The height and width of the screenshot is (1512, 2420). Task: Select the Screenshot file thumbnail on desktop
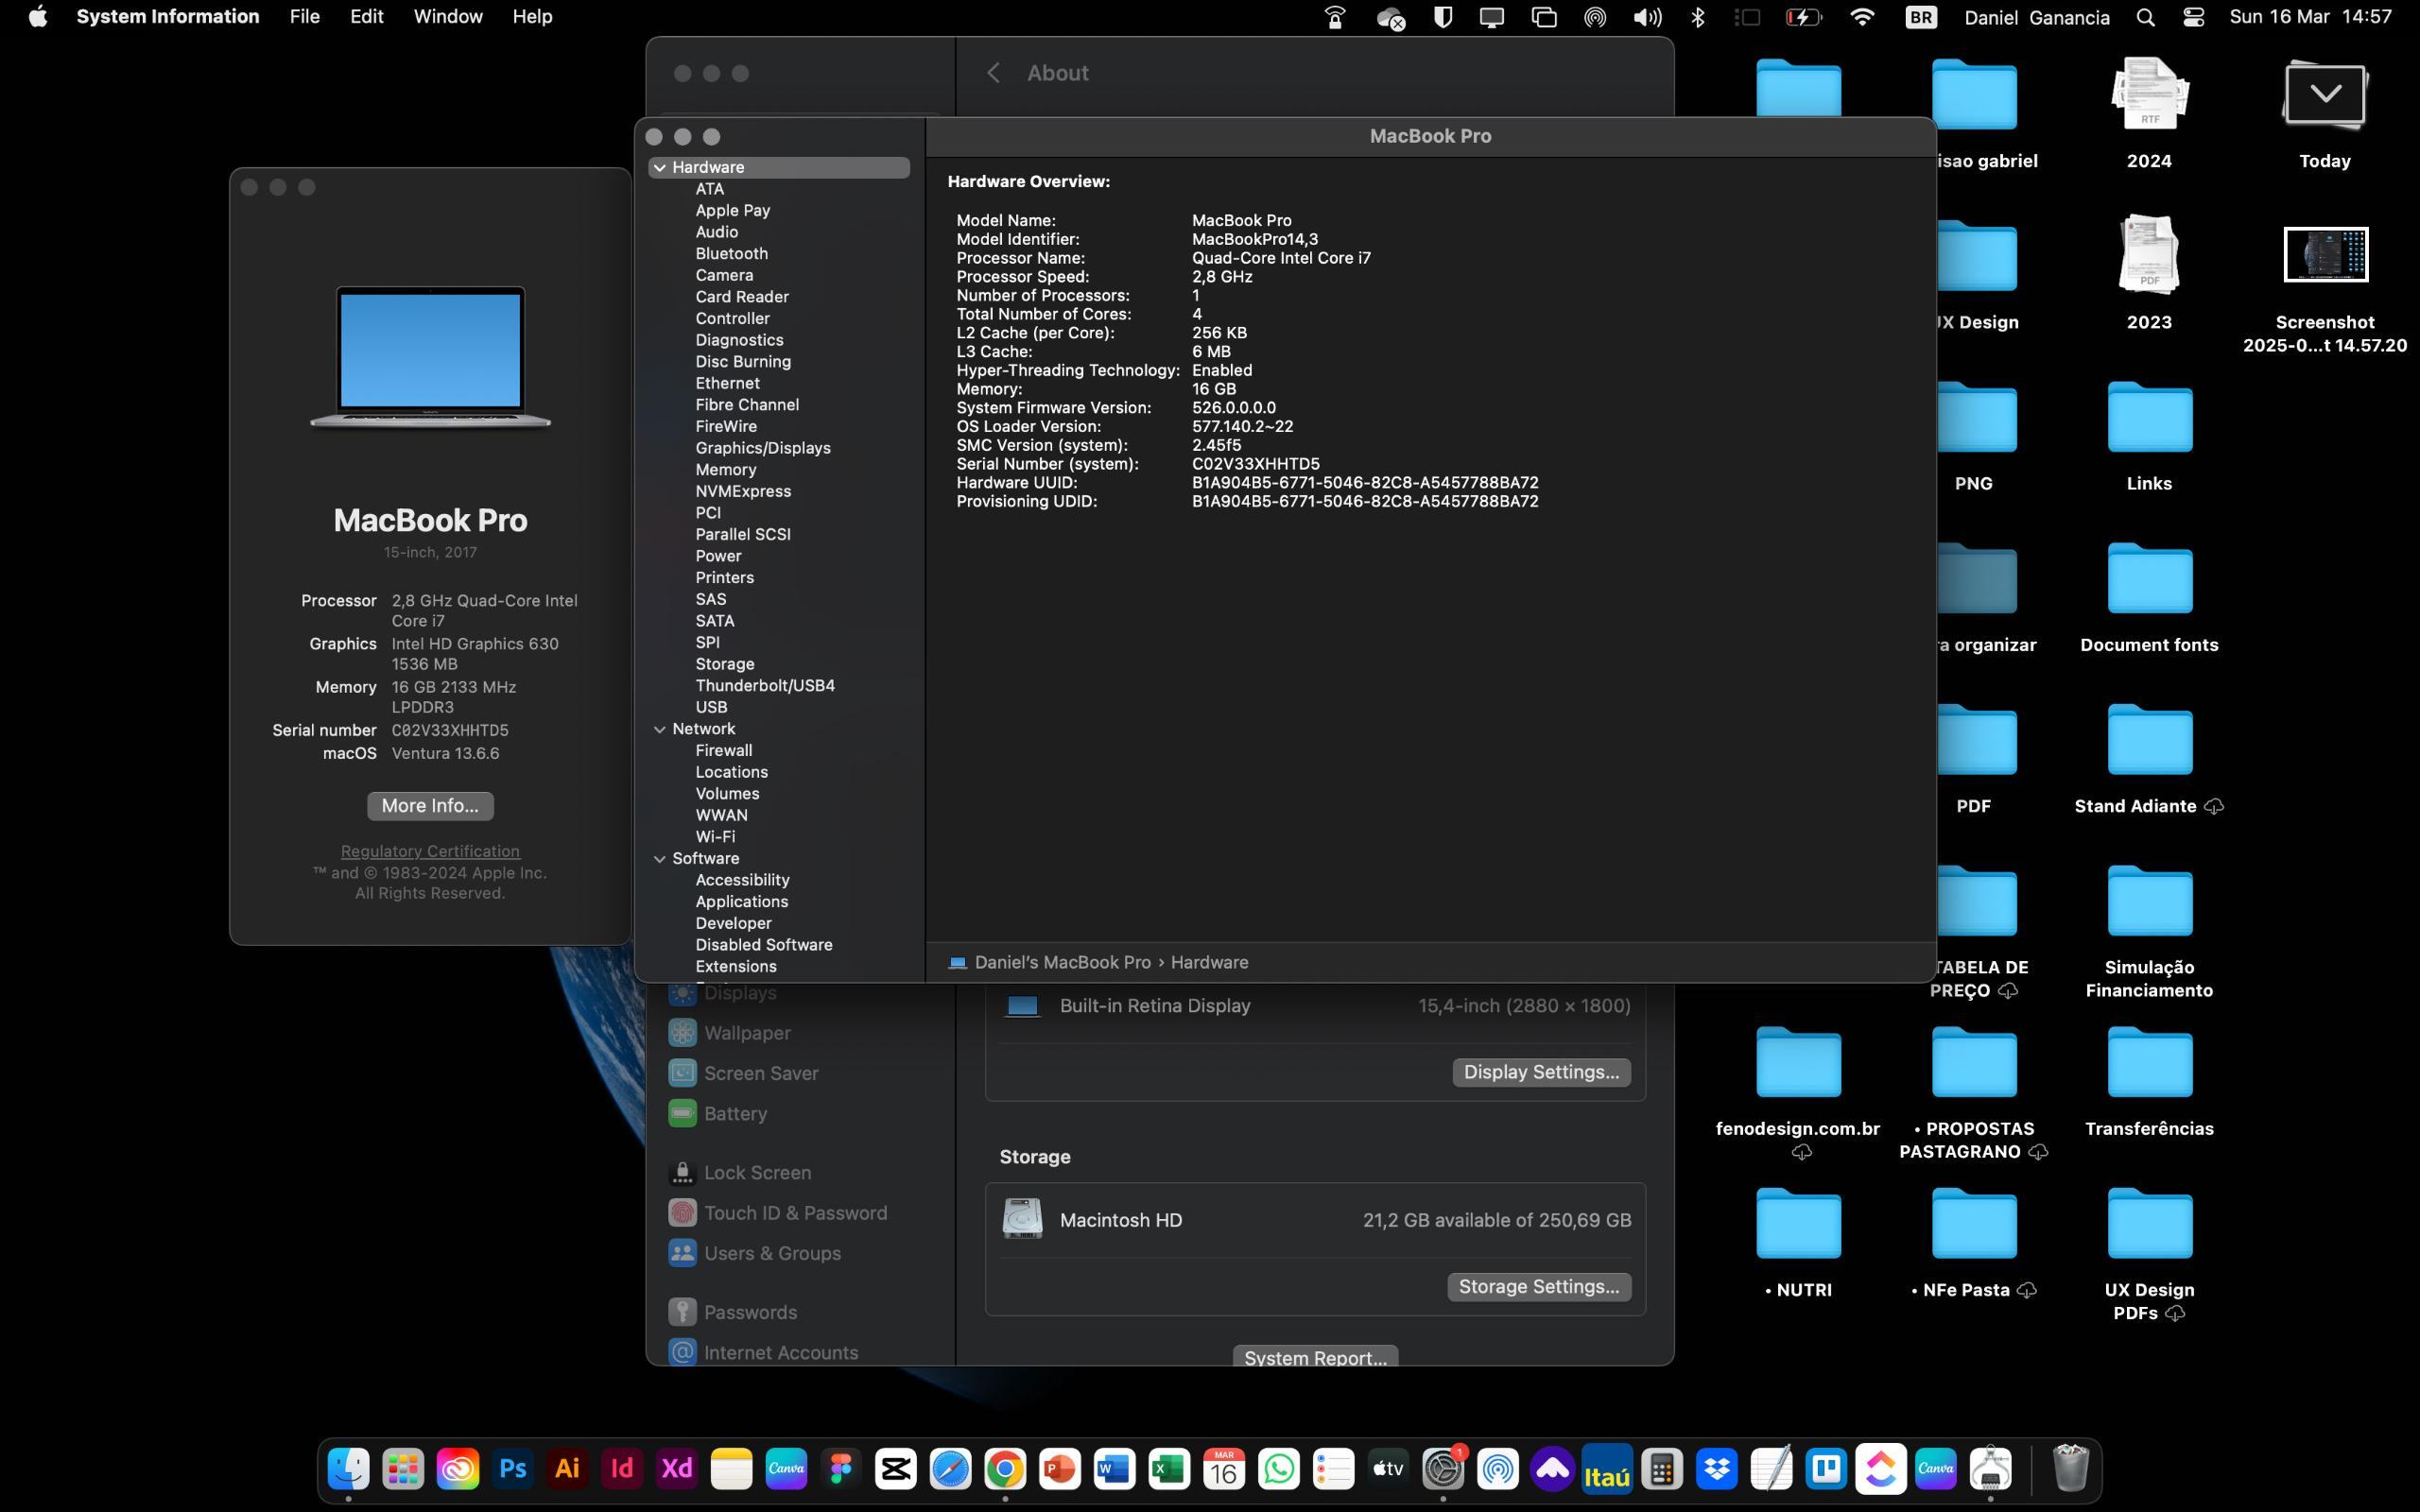click(x=2325, y=255)
